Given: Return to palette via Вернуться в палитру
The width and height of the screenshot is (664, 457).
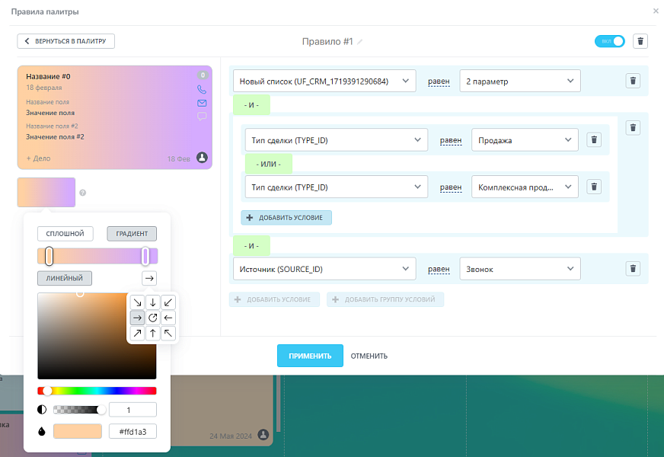Looking at the screenshot, I should tap(66, 41).
